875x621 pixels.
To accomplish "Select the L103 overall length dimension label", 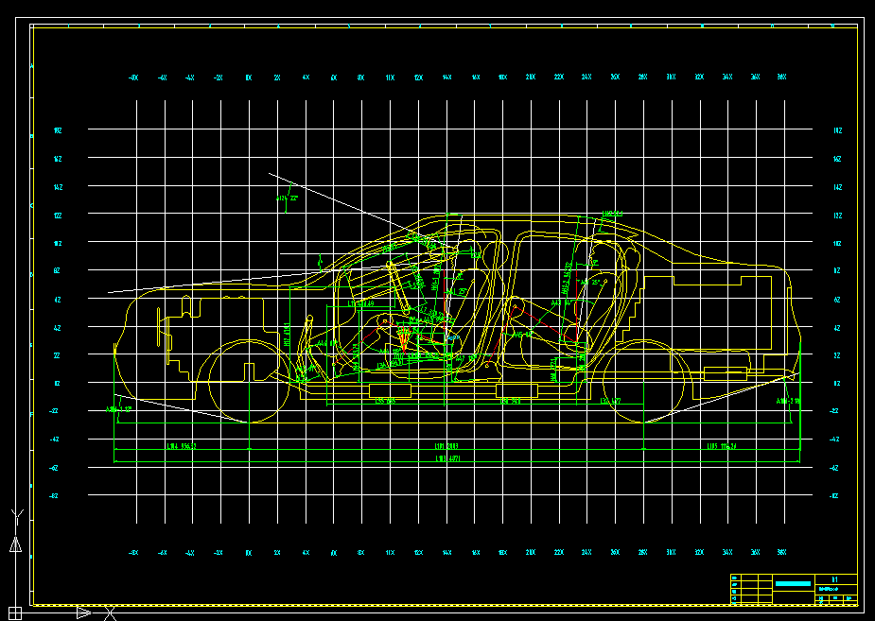I will tap(447, 458).
